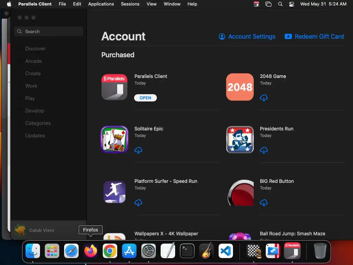
Task: Select Updates in App Store sidebar
Action: pos(35,135)
